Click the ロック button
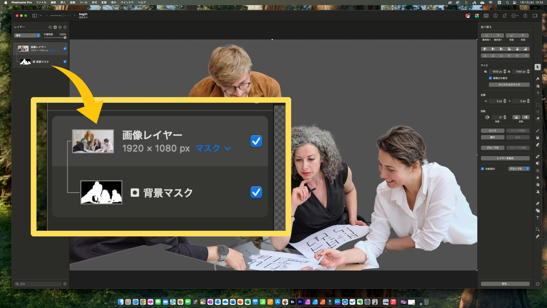 tap(492, 131)
